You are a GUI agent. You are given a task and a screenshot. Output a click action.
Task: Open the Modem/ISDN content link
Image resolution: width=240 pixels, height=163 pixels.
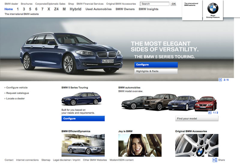pyautogui.click(x=121, y=160)
